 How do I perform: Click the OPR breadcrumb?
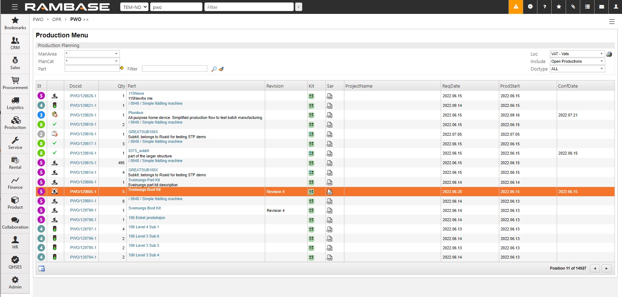57,20
